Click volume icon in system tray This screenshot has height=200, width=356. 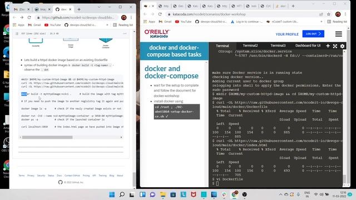click(x=322, y=194)
